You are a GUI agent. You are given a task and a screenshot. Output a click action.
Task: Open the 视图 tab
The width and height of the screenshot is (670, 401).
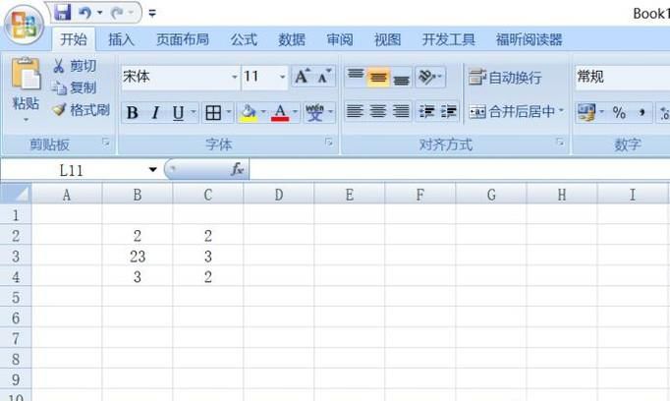[x=387, y=39]
